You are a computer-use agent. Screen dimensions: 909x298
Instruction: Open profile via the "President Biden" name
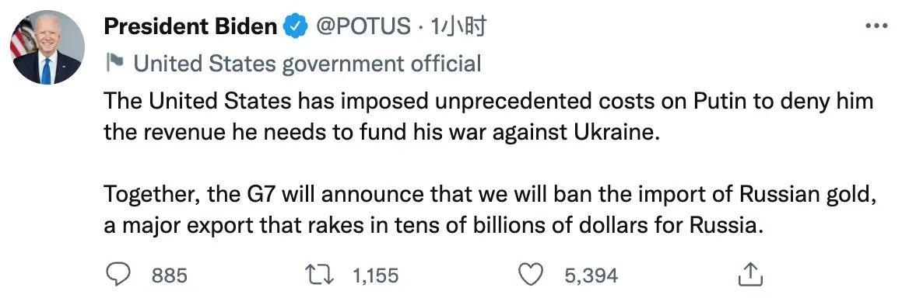(191, 26)
